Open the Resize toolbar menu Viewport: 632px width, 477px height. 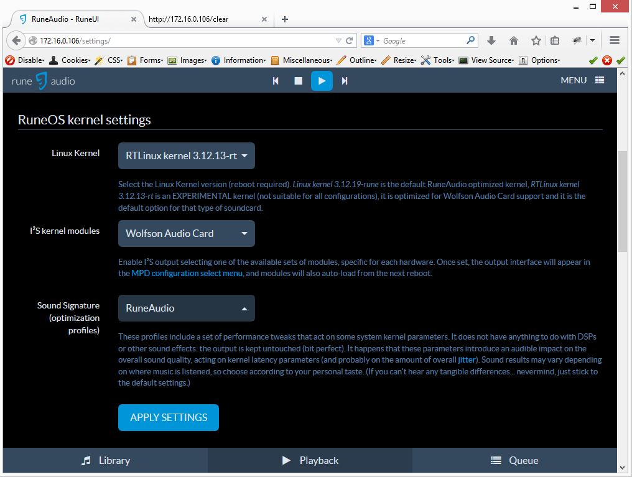[x=399, y=60]
